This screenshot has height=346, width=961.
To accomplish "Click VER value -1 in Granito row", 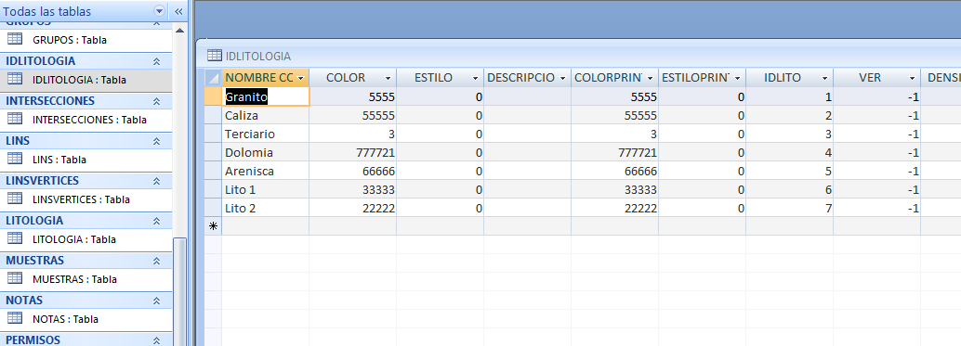I will pyautogui.click(x=876, y=96).
